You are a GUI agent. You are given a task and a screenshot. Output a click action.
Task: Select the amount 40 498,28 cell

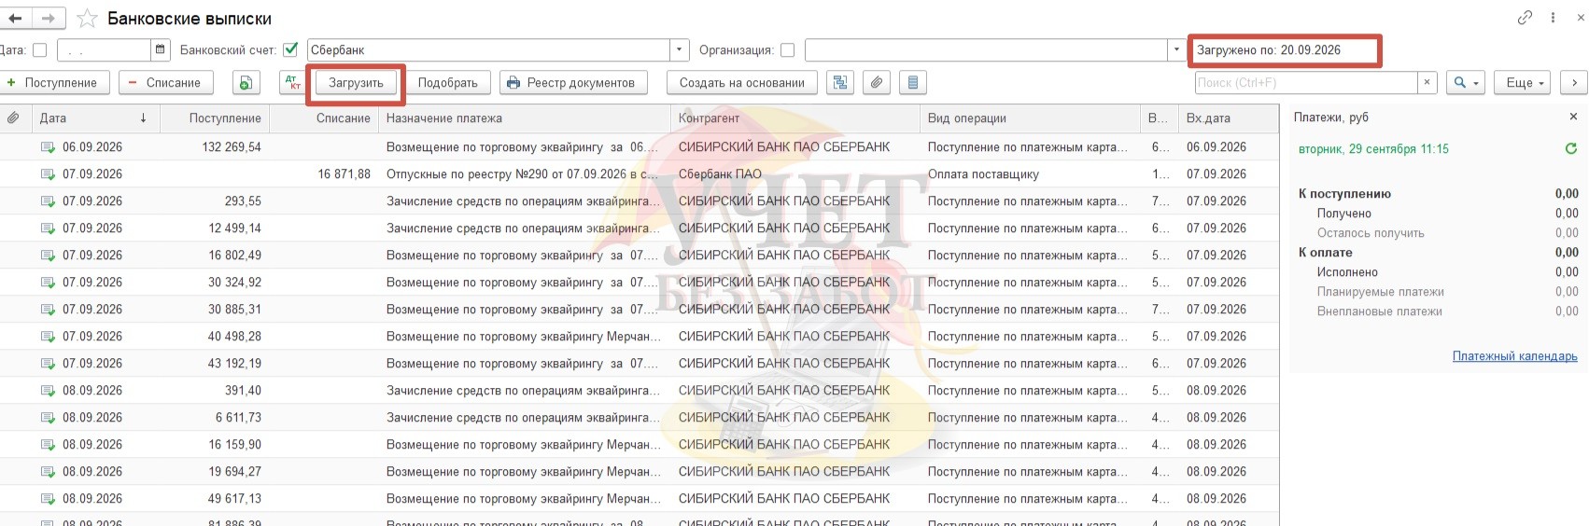(215, 337)
